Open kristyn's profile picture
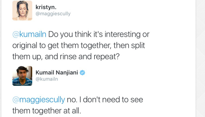The width and height of the screenshot is (205, 117). [22, 11]
